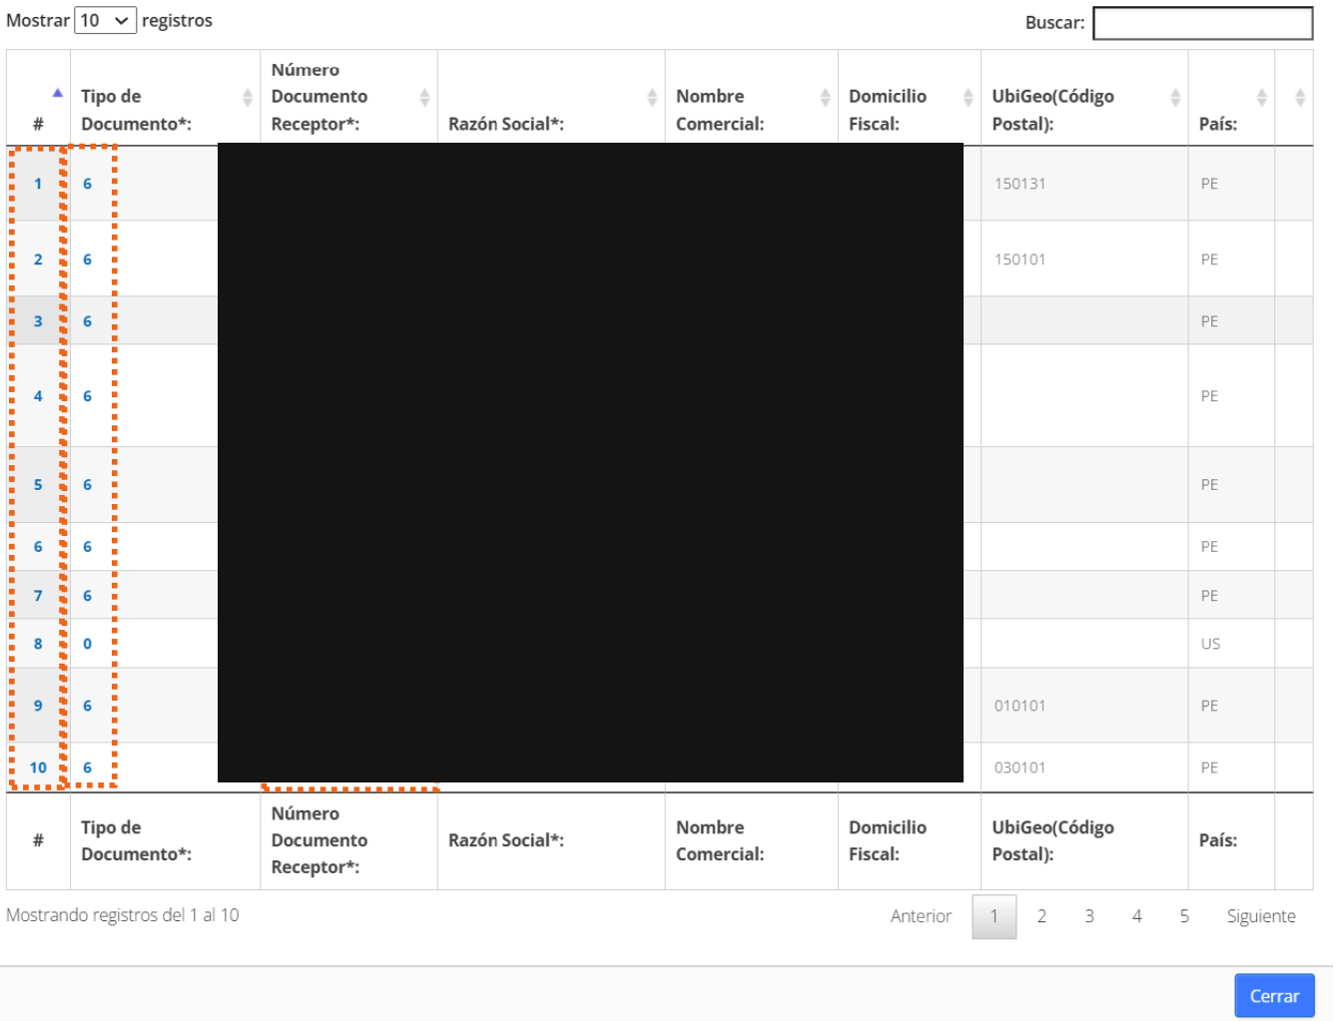Image resolution: width=1338 pixels, height=1021 pixels.
Task: Click footer header 'Razón Social*:'
Action: pyautogui.click(x=506, y=840)
